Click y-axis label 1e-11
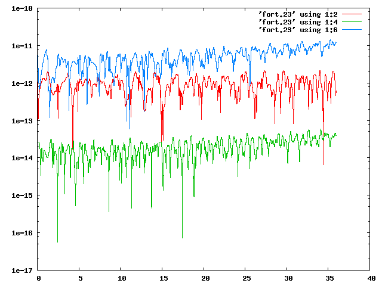Screen dimensions: 382x286 tap(22, 46)
